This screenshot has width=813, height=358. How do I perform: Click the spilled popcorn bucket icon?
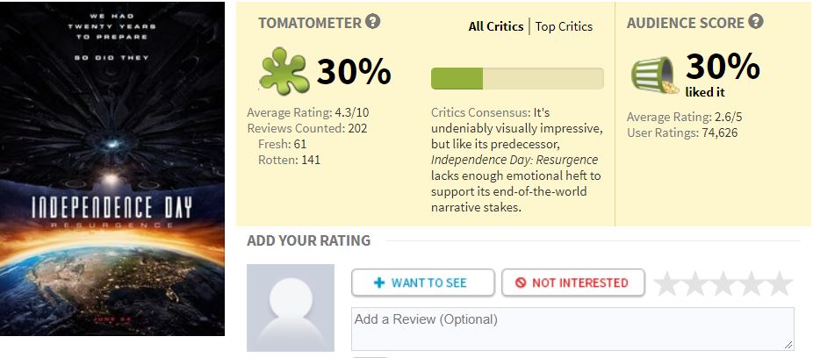click(x=655, y=75)
